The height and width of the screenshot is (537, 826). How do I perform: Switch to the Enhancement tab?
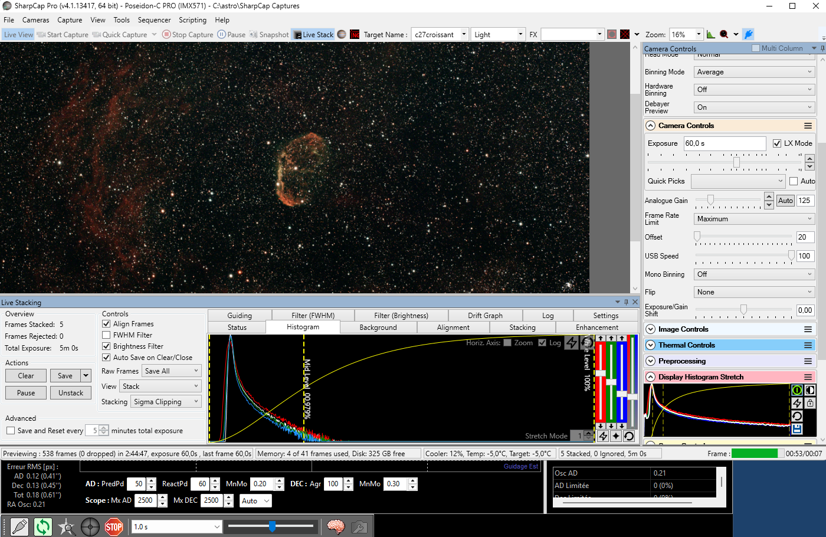(x=597, y=328)
